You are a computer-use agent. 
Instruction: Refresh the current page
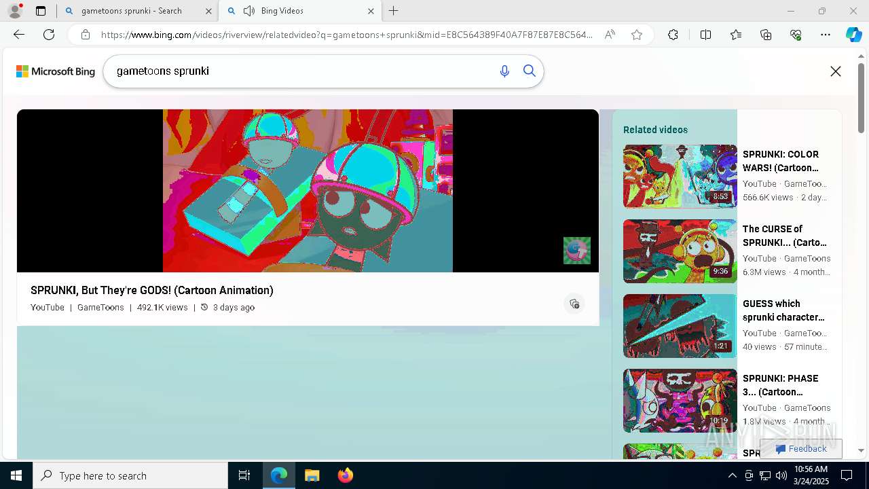coord(49,35)
